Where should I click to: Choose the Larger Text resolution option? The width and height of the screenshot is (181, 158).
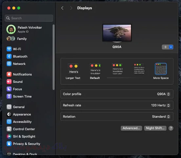(73, 71)
